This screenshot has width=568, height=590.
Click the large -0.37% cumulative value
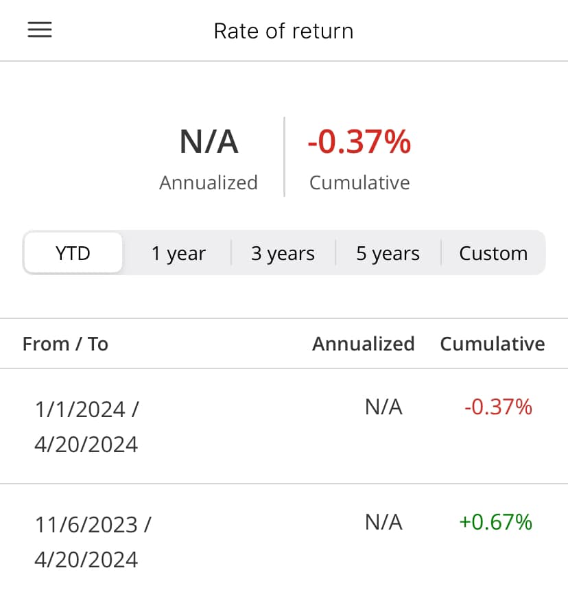click(359, 141)
